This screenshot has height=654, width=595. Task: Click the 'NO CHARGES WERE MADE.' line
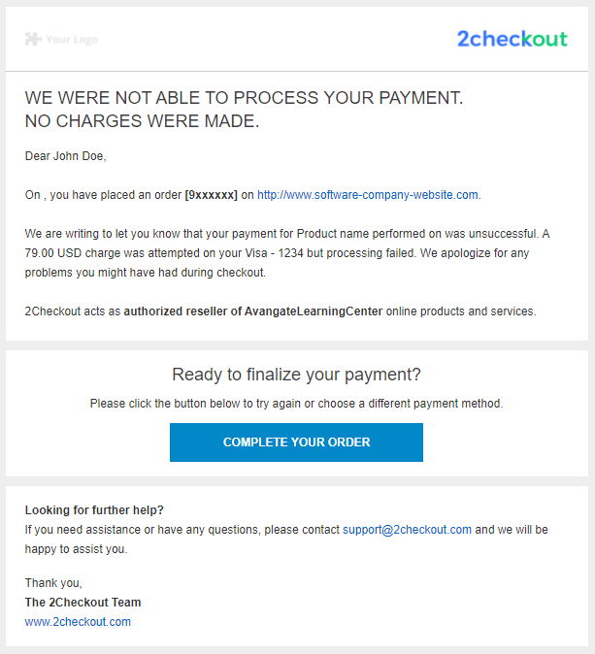tap(142, 121)
